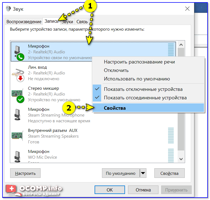Click the level meter of Внутренний разъем AUX

coord(171,135)
